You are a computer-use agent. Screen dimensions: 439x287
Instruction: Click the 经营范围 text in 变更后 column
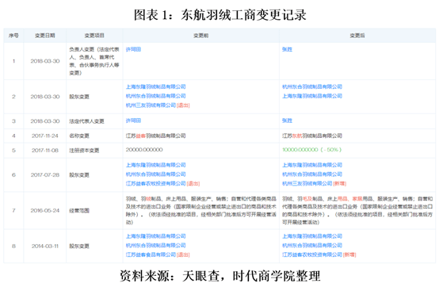tap(357, 211)
